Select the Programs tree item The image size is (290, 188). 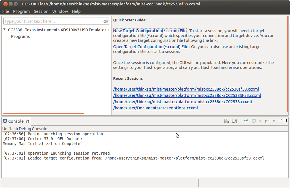coord(20,36)
